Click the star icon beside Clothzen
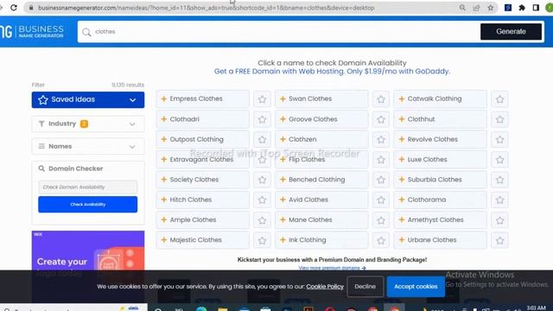Image resolution: width=553 pixels, height=311 pixels. tap(381, 140)
